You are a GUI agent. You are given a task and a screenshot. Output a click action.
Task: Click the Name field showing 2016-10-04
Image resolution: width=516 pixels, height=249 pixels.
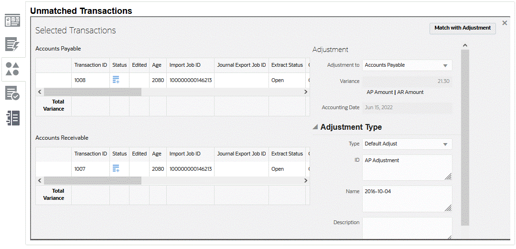(x=406, y=198)
